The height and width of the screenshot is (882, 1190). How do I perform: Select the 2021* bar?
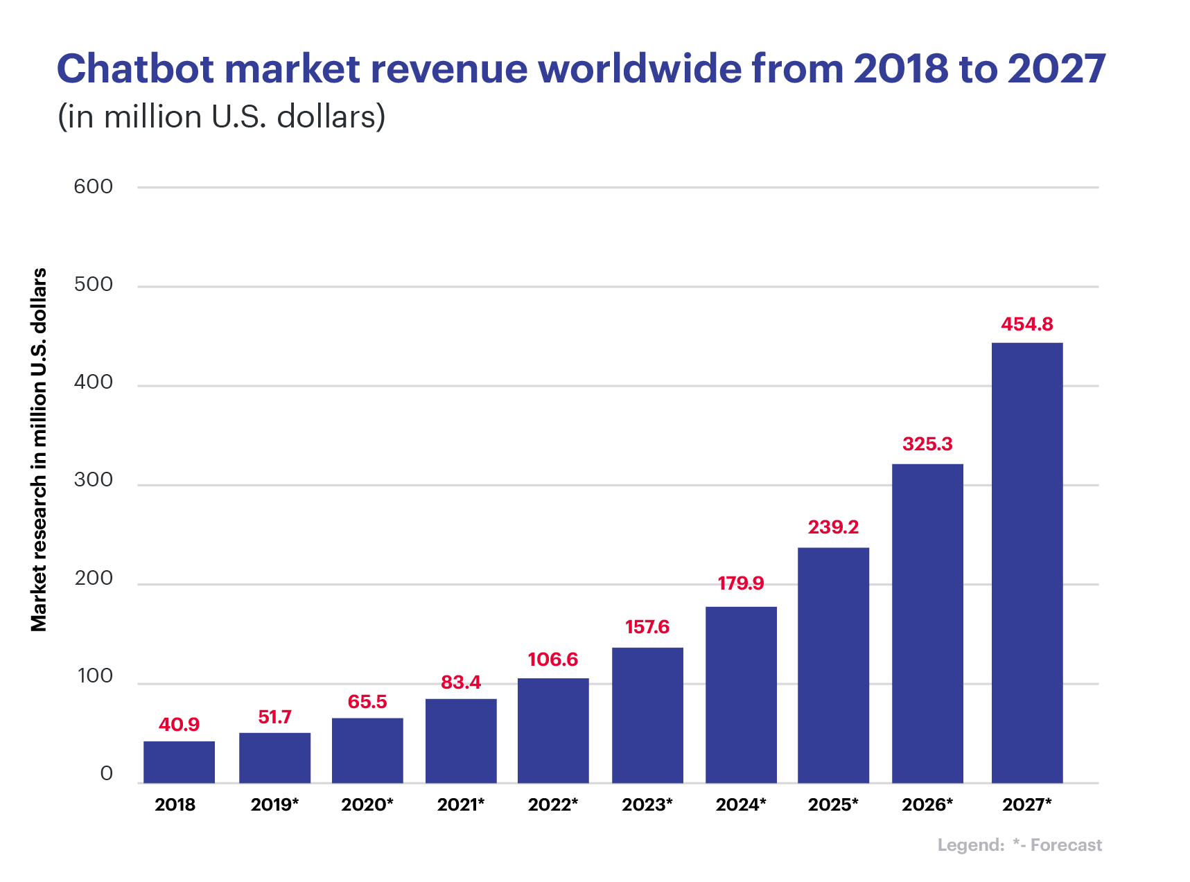pos(461,741)
